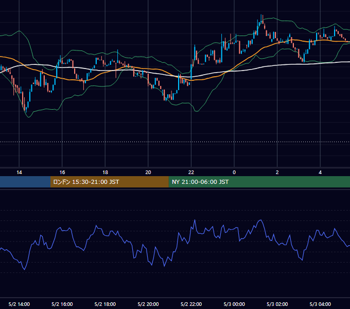Click the 5/2 22:00 label on oscillator axis
Viewport: 350px width, 309px height.
tap(191, 304)
